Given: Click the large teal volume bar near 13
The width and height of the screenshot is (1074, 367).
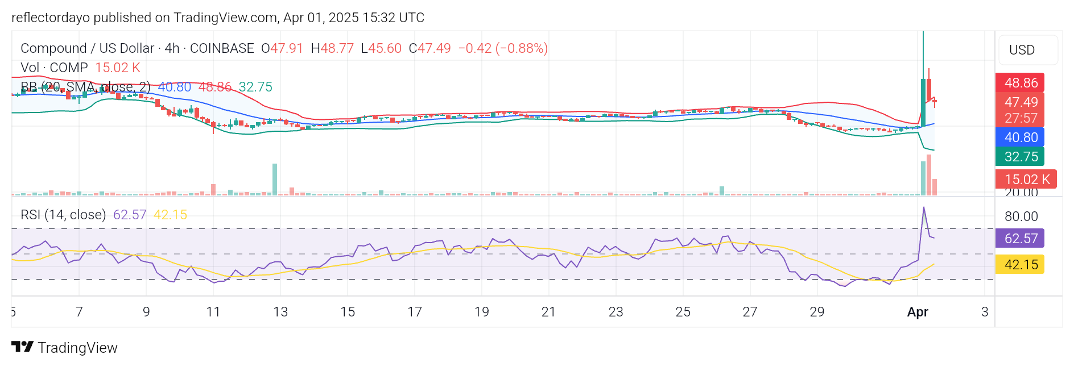Looking at the screenshot, I should point(275,180).
